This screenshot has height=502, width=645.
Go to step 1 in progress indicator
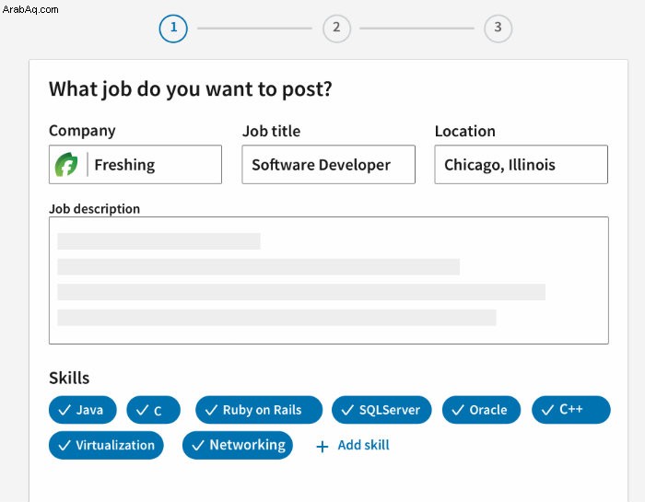(x=173, y=29)
